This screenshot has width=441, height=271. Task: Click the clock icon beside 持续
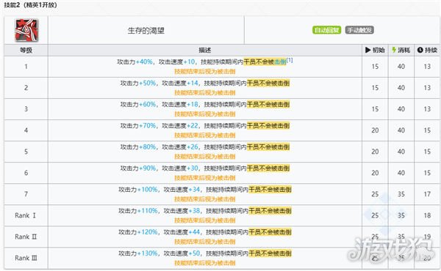[420, 50]
